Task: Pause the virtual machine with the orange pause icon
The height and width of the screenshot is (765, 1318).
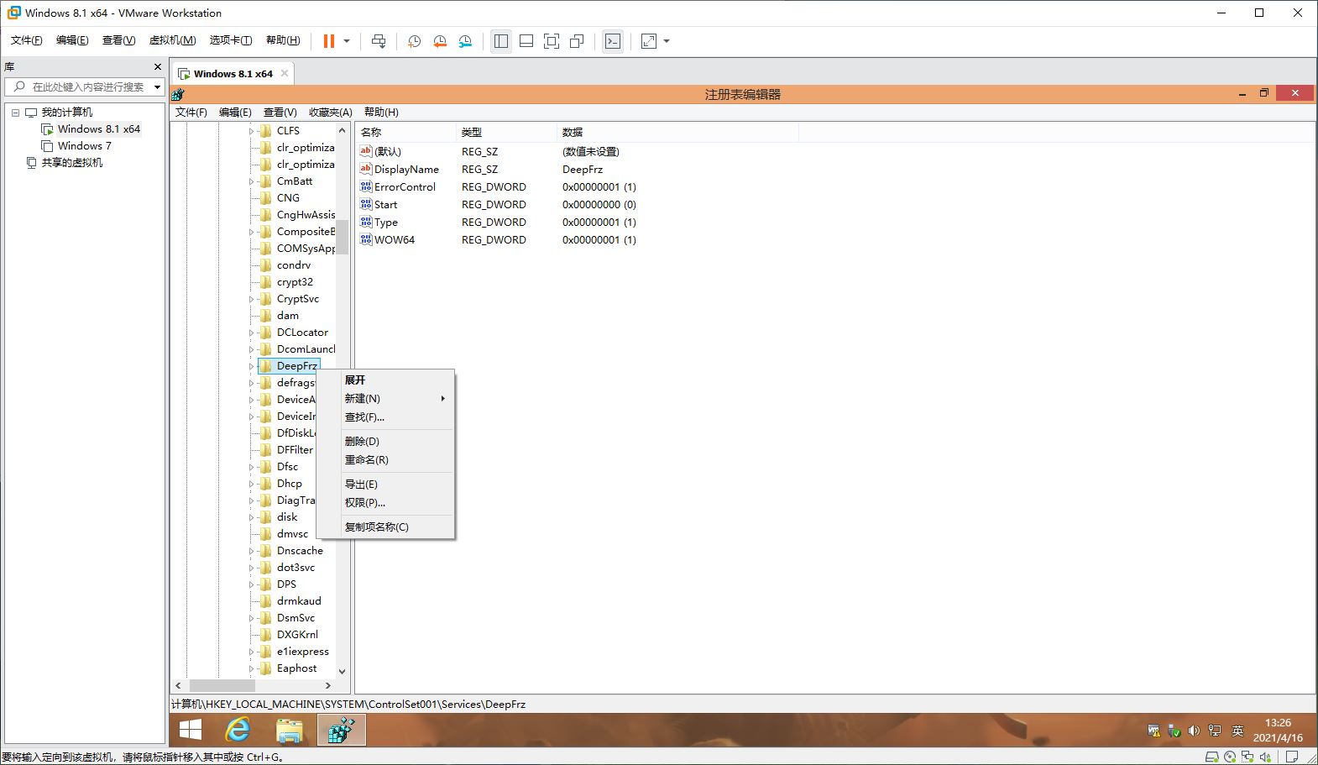Action: 329,41
